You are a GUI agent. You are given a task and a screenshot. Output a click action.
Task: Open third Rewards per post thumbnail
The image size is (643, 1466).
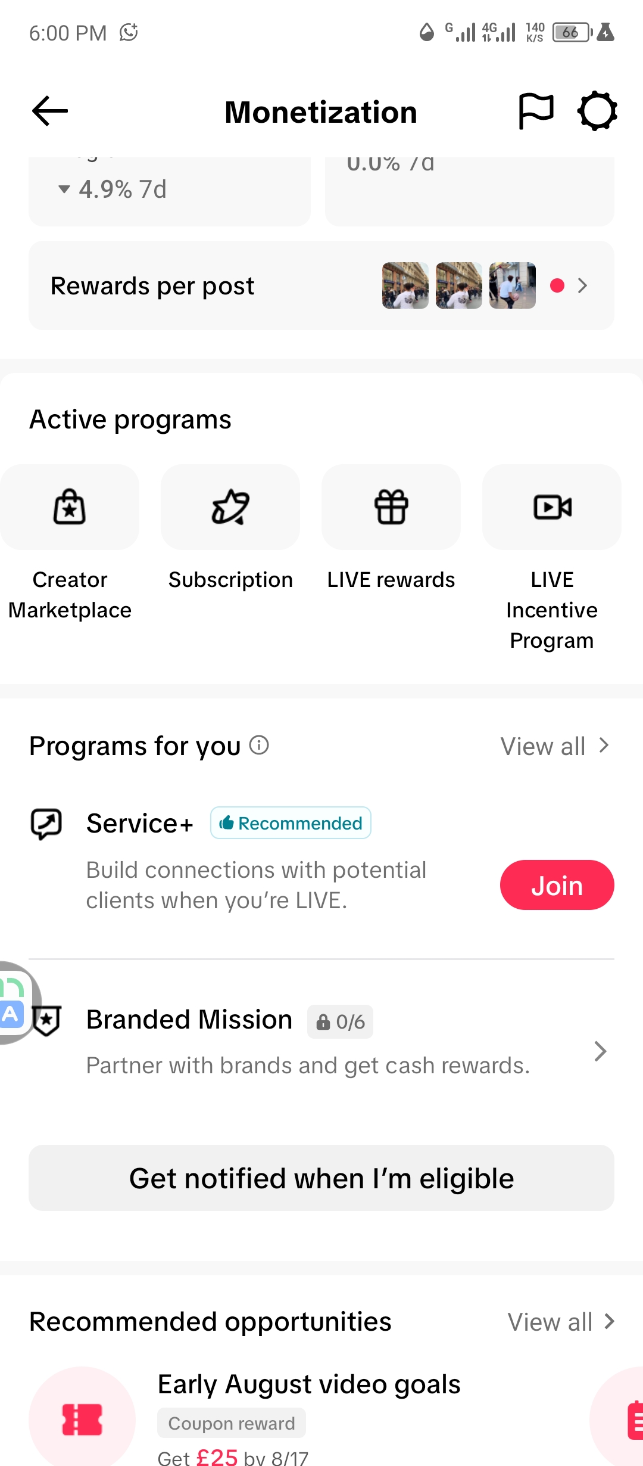[513, 285]
